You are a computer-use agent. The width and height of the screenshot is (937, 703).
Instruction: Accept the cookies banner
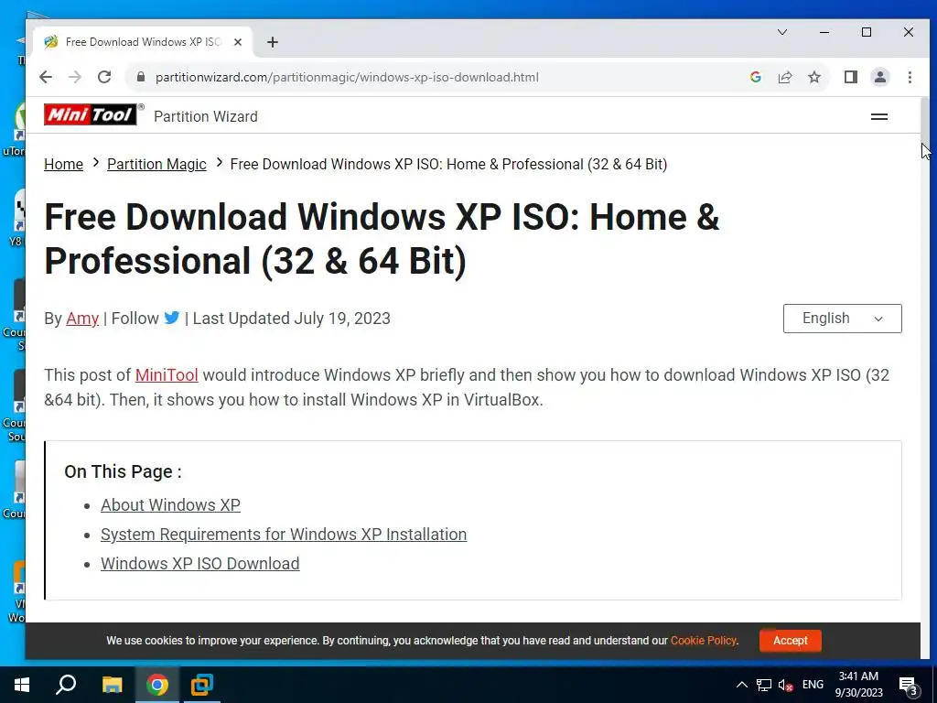point(790,640)
